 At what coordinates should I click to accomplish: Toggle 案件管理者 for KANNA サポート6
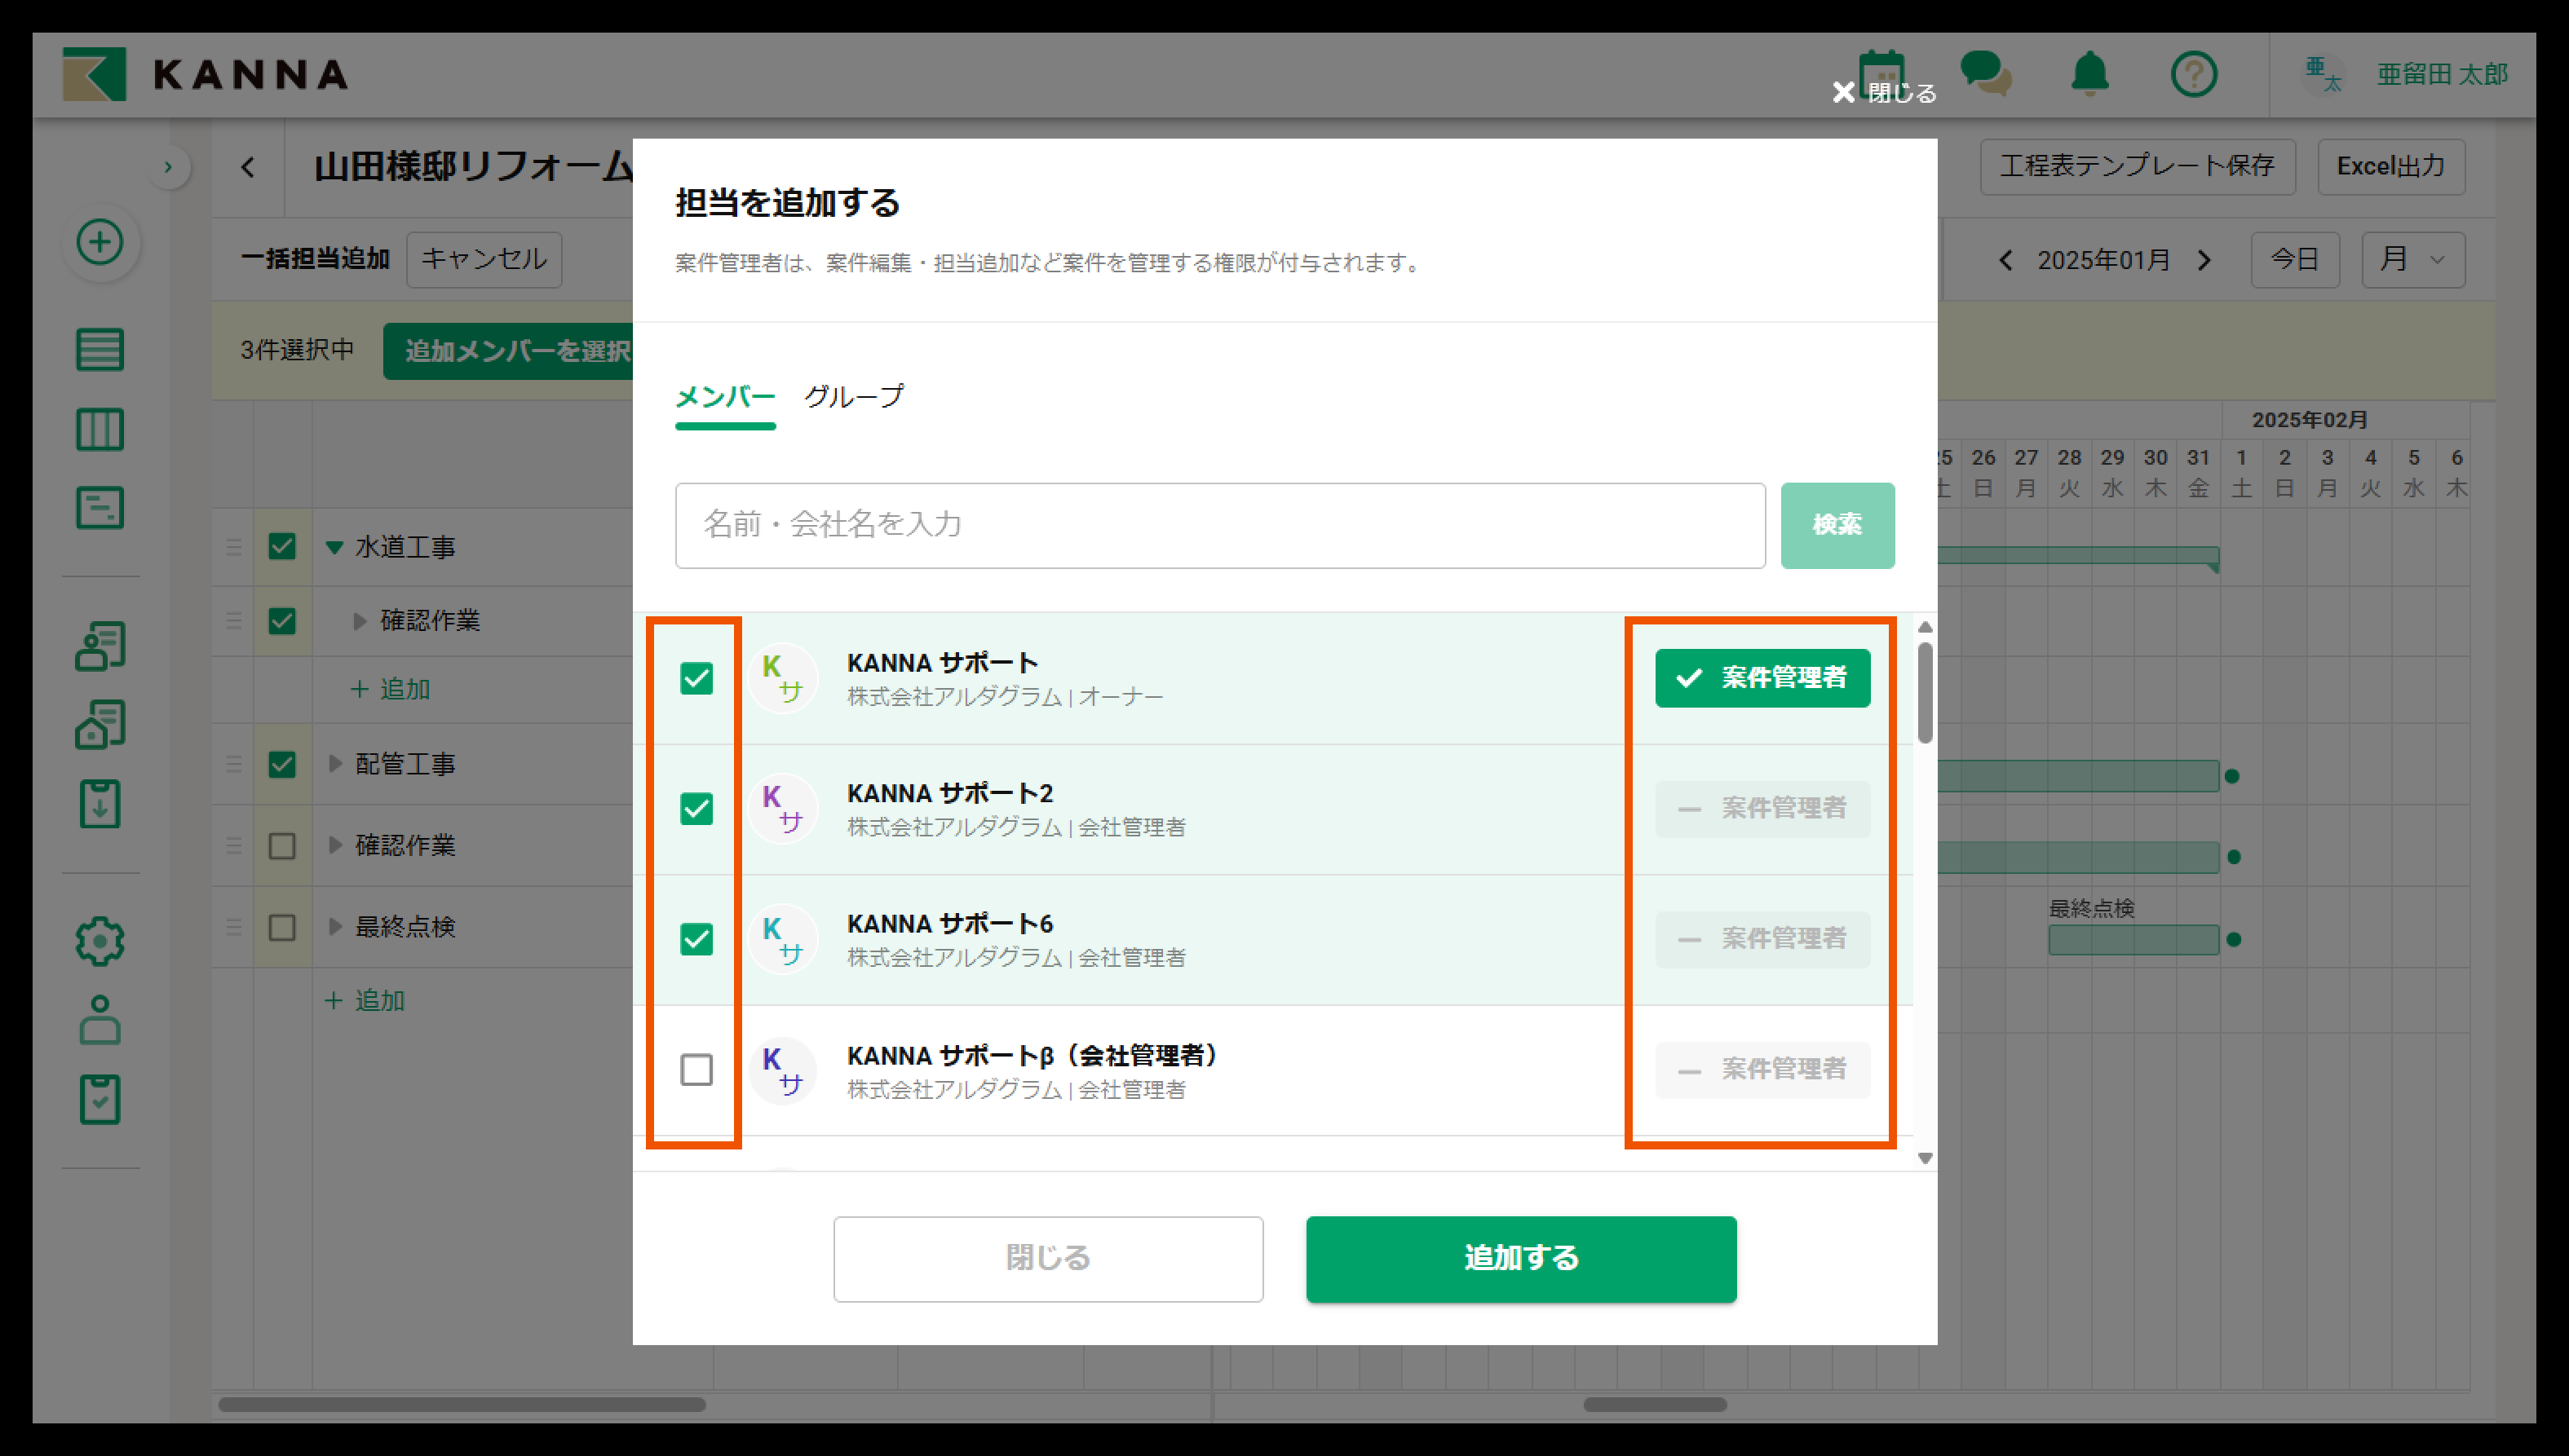(x=1762, y=939)
